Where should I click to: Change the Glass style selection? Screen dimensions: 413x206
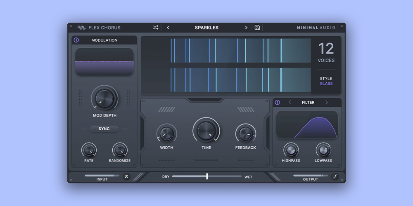click(326, 84)
